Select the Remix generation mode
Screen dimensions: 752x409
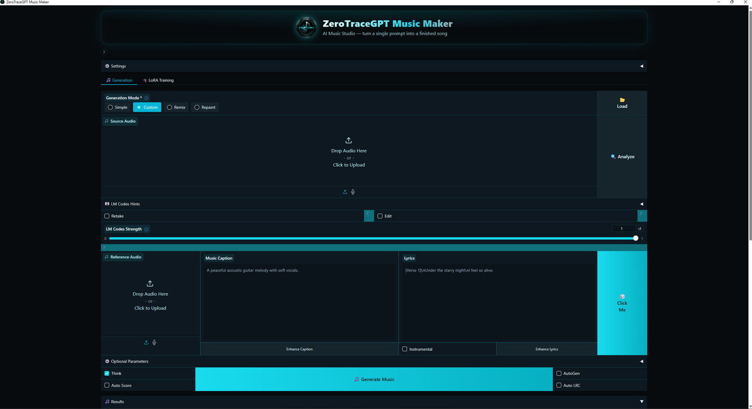point(176,107)
